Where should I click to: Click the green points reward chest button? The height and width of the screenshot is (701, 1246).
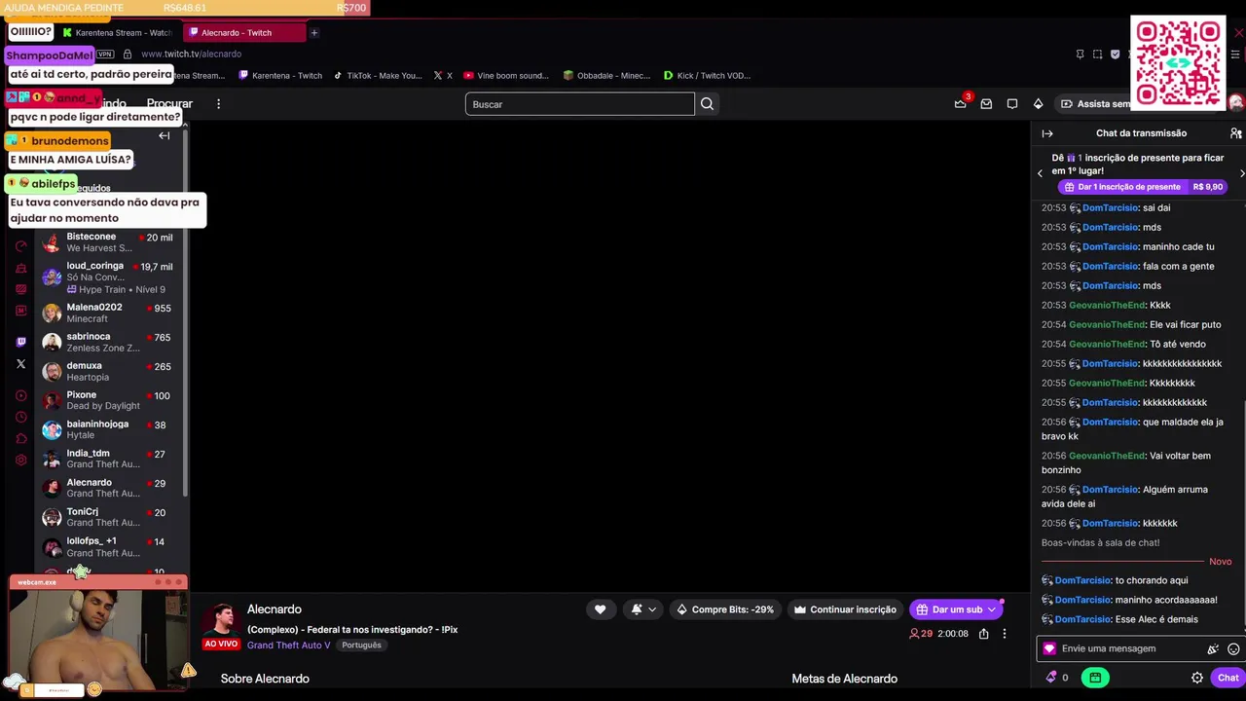[1095, 678]
